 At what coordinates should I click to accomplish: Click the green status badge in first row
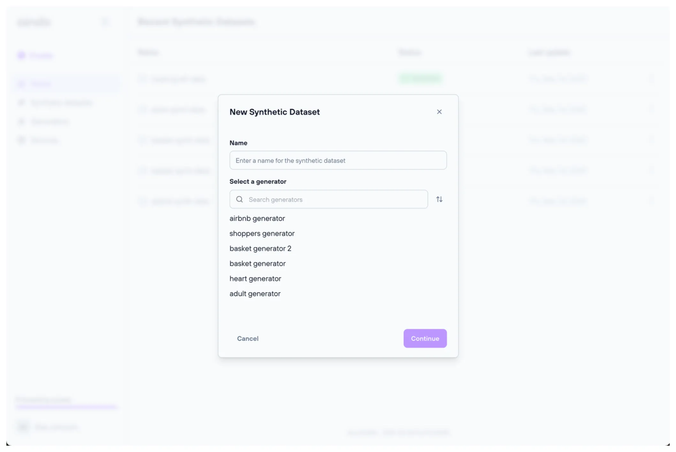coord(421,79)
